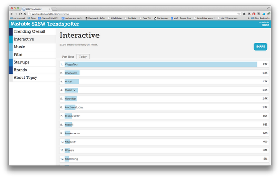Select Interactive in the sidebar
The height and width of the screenshot is (178, 280).
(33, 39)
